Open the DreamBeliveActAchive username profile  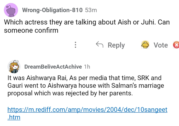coord(53,67)
